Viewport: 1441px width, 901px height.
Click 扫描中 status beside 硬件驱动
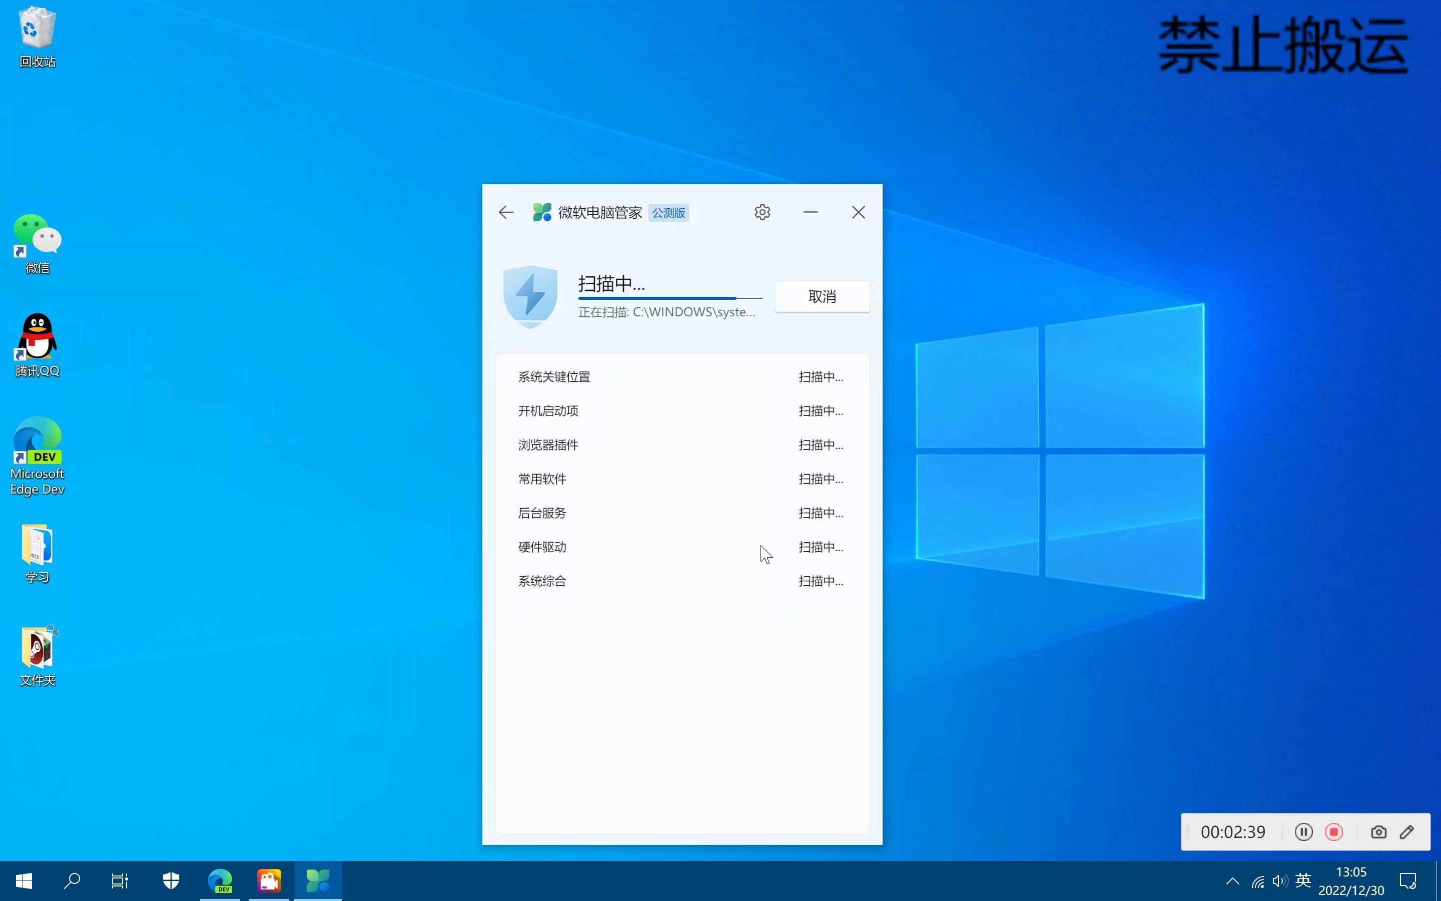pyautogui.click(x=821, y=547)
